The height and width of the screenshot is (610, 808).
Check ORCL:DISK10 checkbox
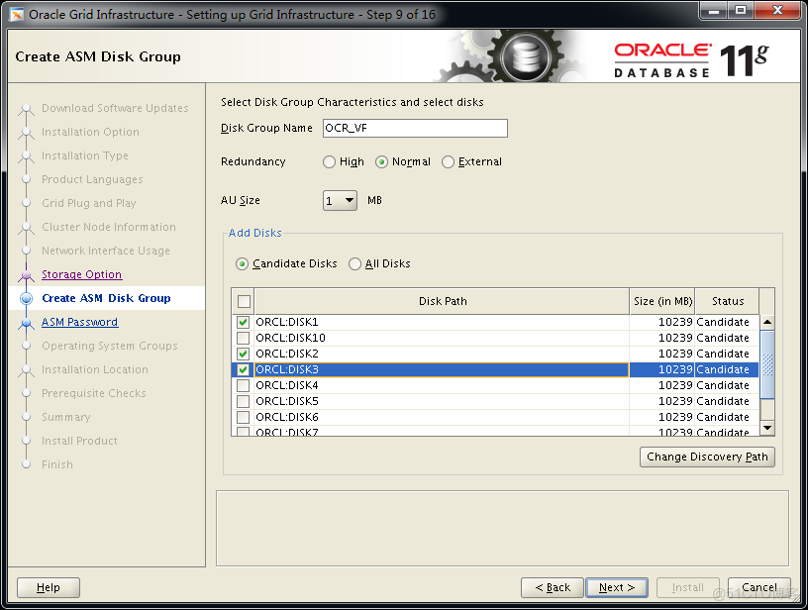click(x=243, y=339)
